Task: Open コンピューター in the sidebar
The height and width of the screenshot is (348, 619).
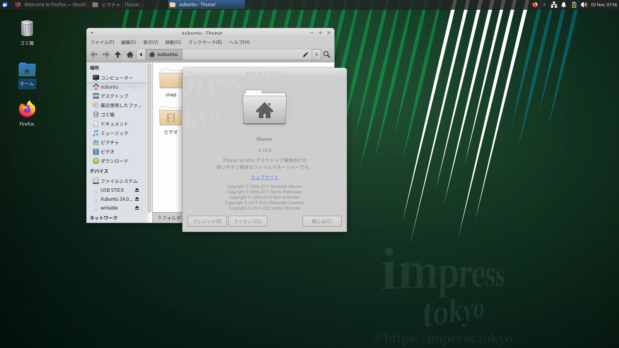Action: (117, 78)
